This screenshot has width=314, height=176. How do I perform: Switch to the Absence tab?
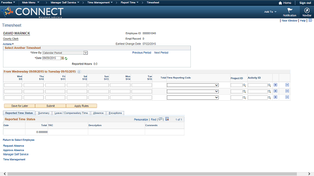pyautogui.click(x=98, y=113)
